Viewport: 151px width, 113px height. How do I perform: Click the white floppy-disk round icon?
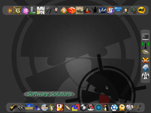tap(146, 76)
